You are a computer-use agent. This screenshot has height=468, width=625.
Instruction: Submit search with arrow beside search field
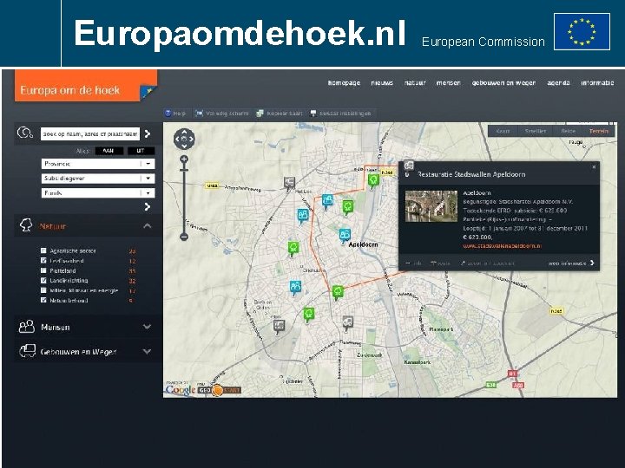point(148,133)
